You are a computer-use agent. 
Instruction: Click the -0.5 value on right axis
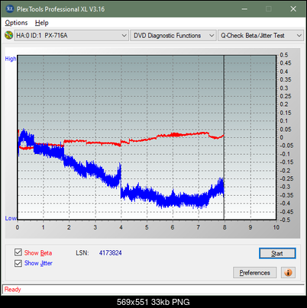285,220
